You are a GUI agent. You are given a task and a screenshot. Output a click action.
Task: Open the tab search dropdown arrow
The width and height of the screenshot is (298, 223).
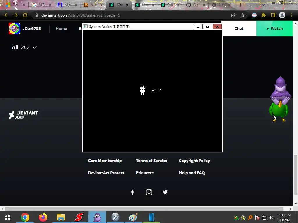[263, 5]
